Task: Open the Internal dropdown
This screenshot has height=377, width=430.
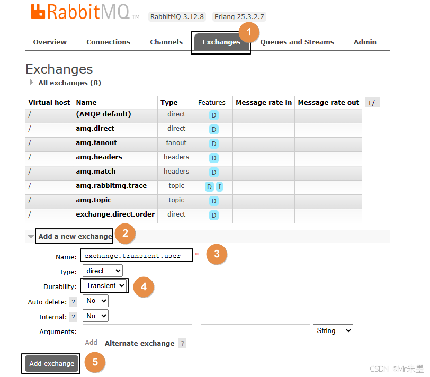Action: tap(95, 316)
